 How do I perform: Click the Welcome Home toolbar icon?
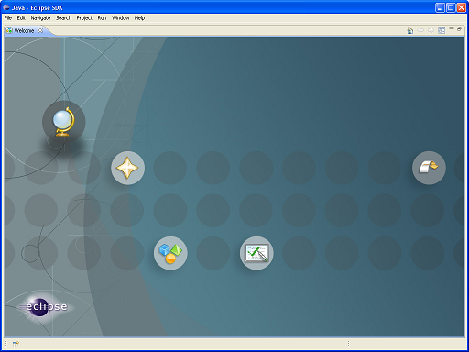[x=410, y=30]
